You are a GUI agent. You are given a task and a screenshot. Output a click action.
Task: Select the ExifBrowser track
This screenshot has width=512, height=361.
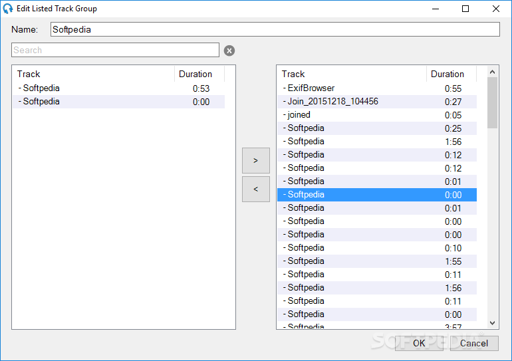pyautogui.click(x=377, y=88)
